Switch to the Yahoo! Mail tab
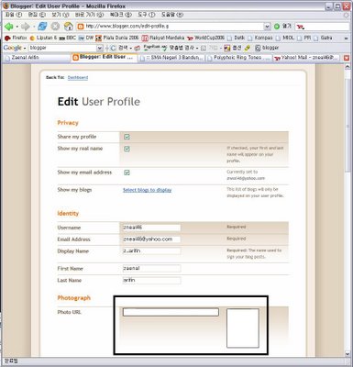This screenshot has width=353, height=367. click(x=306, y=58)
